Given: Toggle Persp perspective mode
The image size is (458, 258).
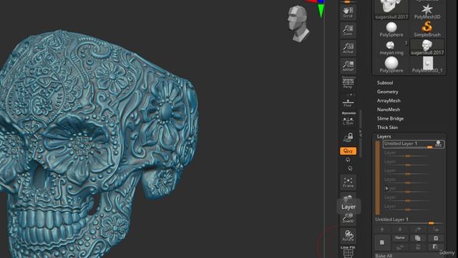Looking at the screenshot, I should coord(348,83).
